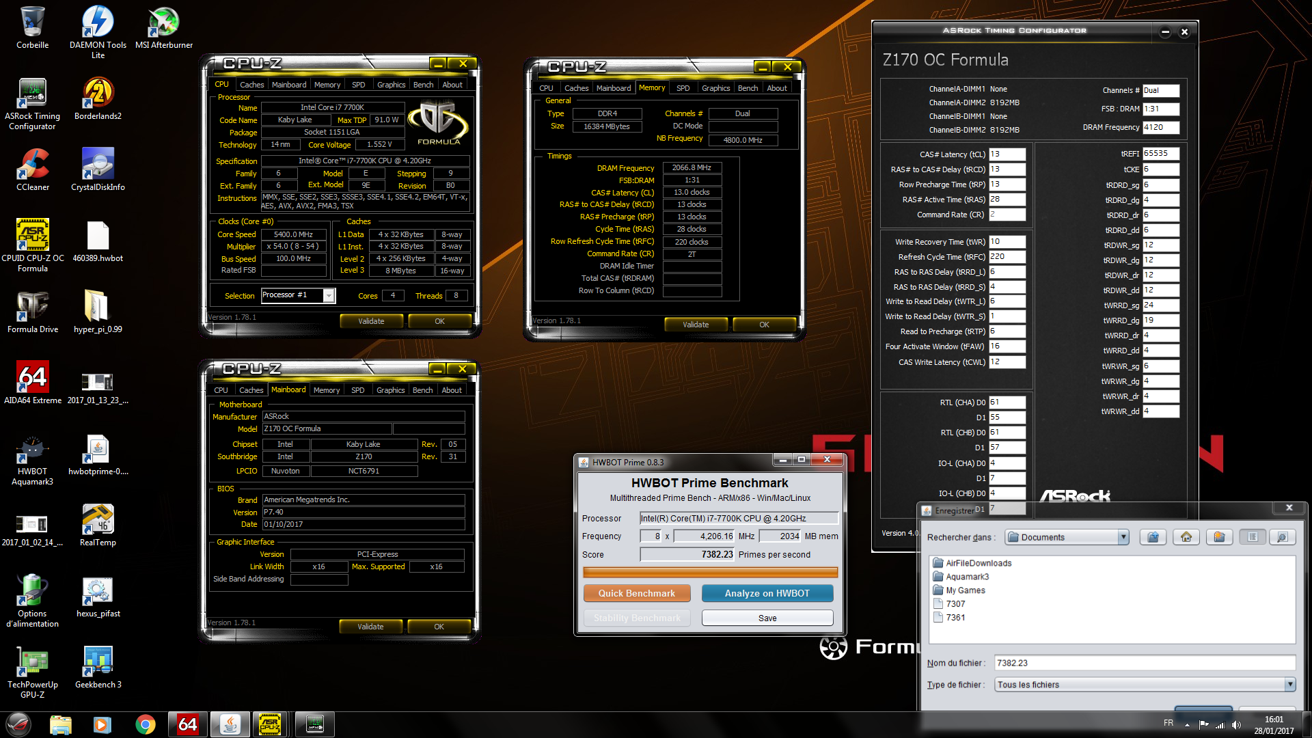The image size is (1312, 738).
Task: Switch to Caches tab in top-left CPU-Z
Action: tap(251, 85)
